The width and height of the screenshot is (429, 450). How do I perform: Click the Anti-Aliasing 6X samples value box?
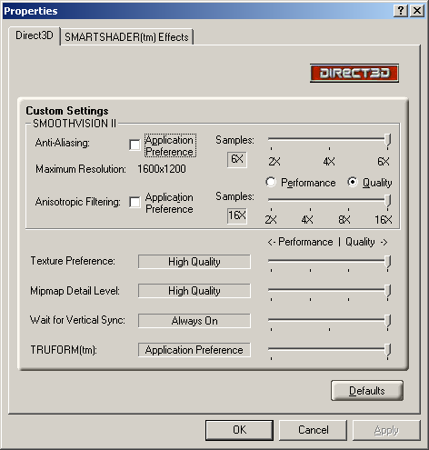click(237, 159)
